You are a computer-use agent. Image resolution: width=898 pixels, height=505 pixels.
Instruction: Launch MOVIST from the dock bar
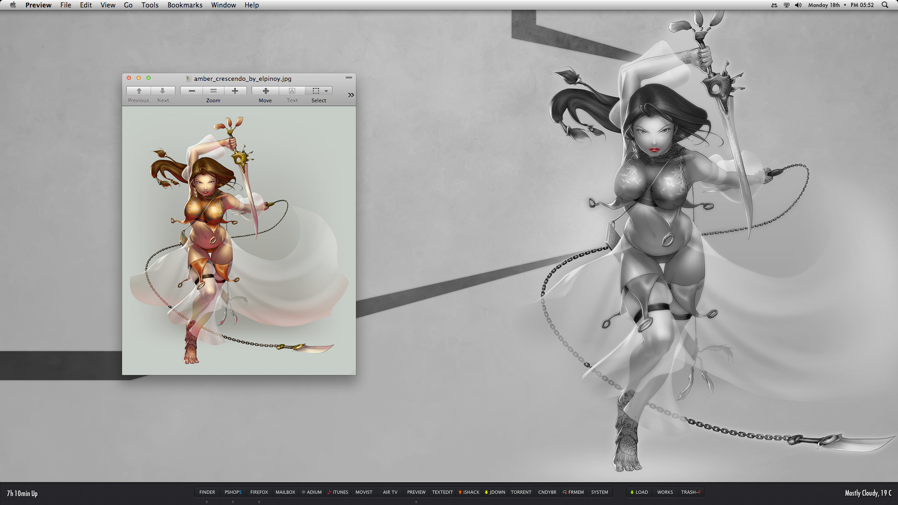[x=364, y=492]
